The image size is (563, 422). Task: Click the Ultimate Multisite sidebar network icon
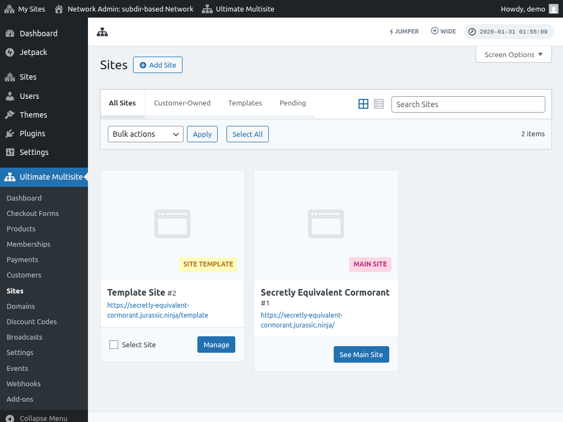10,177
